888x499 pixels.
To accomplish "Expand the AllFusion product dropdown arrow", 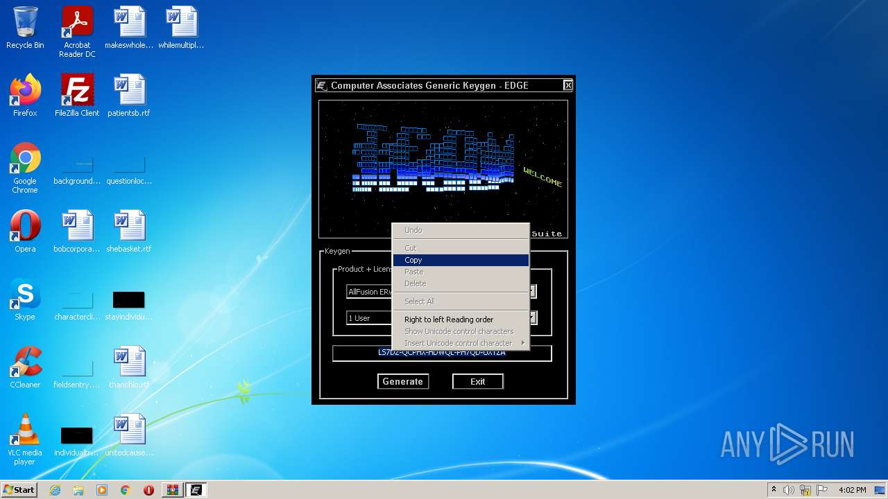I will point(533,292).
